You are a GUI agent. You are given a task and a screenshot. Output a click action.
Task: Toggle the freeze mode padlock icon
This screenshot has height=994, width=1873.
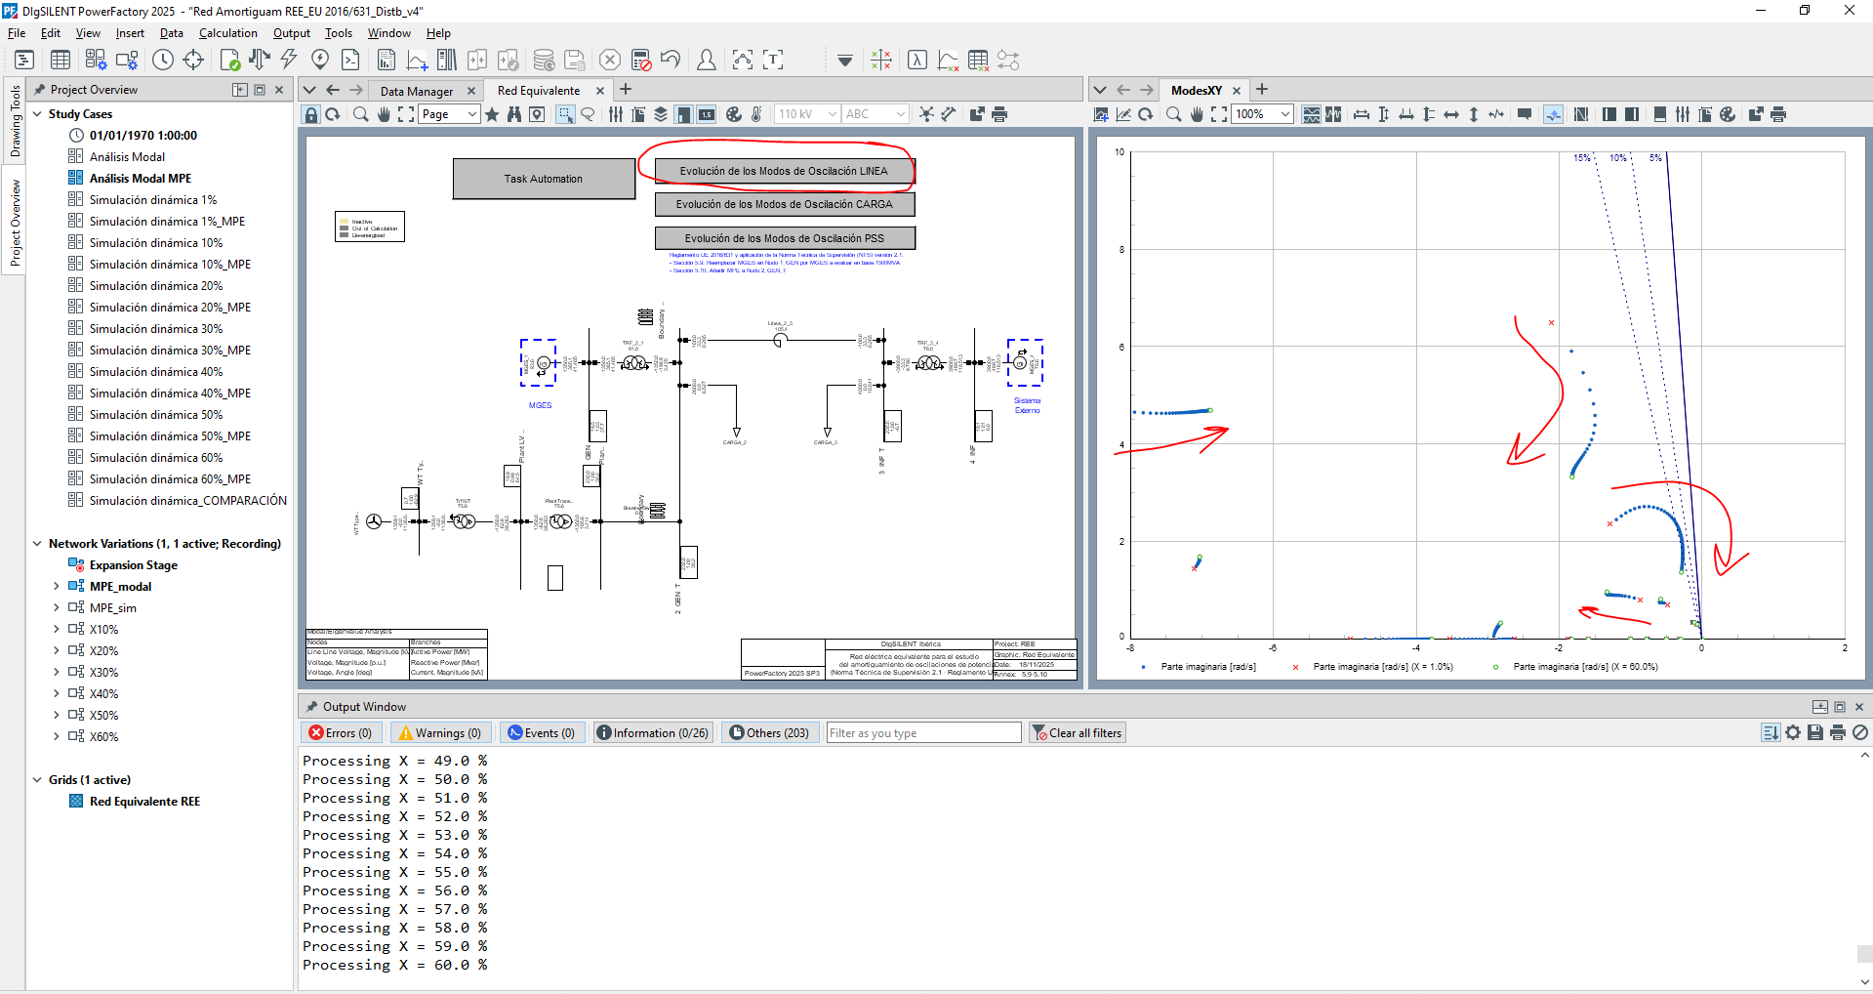pos(311,114)
